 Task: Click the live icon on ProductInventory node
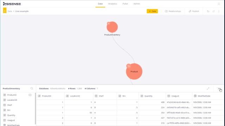click(x=109, y=23)
